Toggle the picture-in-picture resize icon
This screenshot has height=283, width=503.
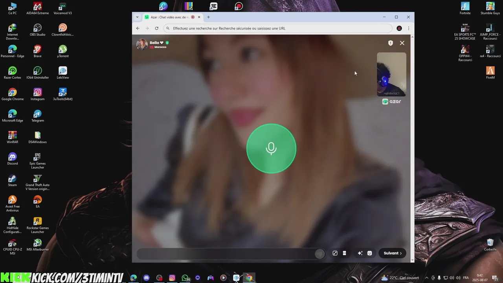click(x=335, y=253)
